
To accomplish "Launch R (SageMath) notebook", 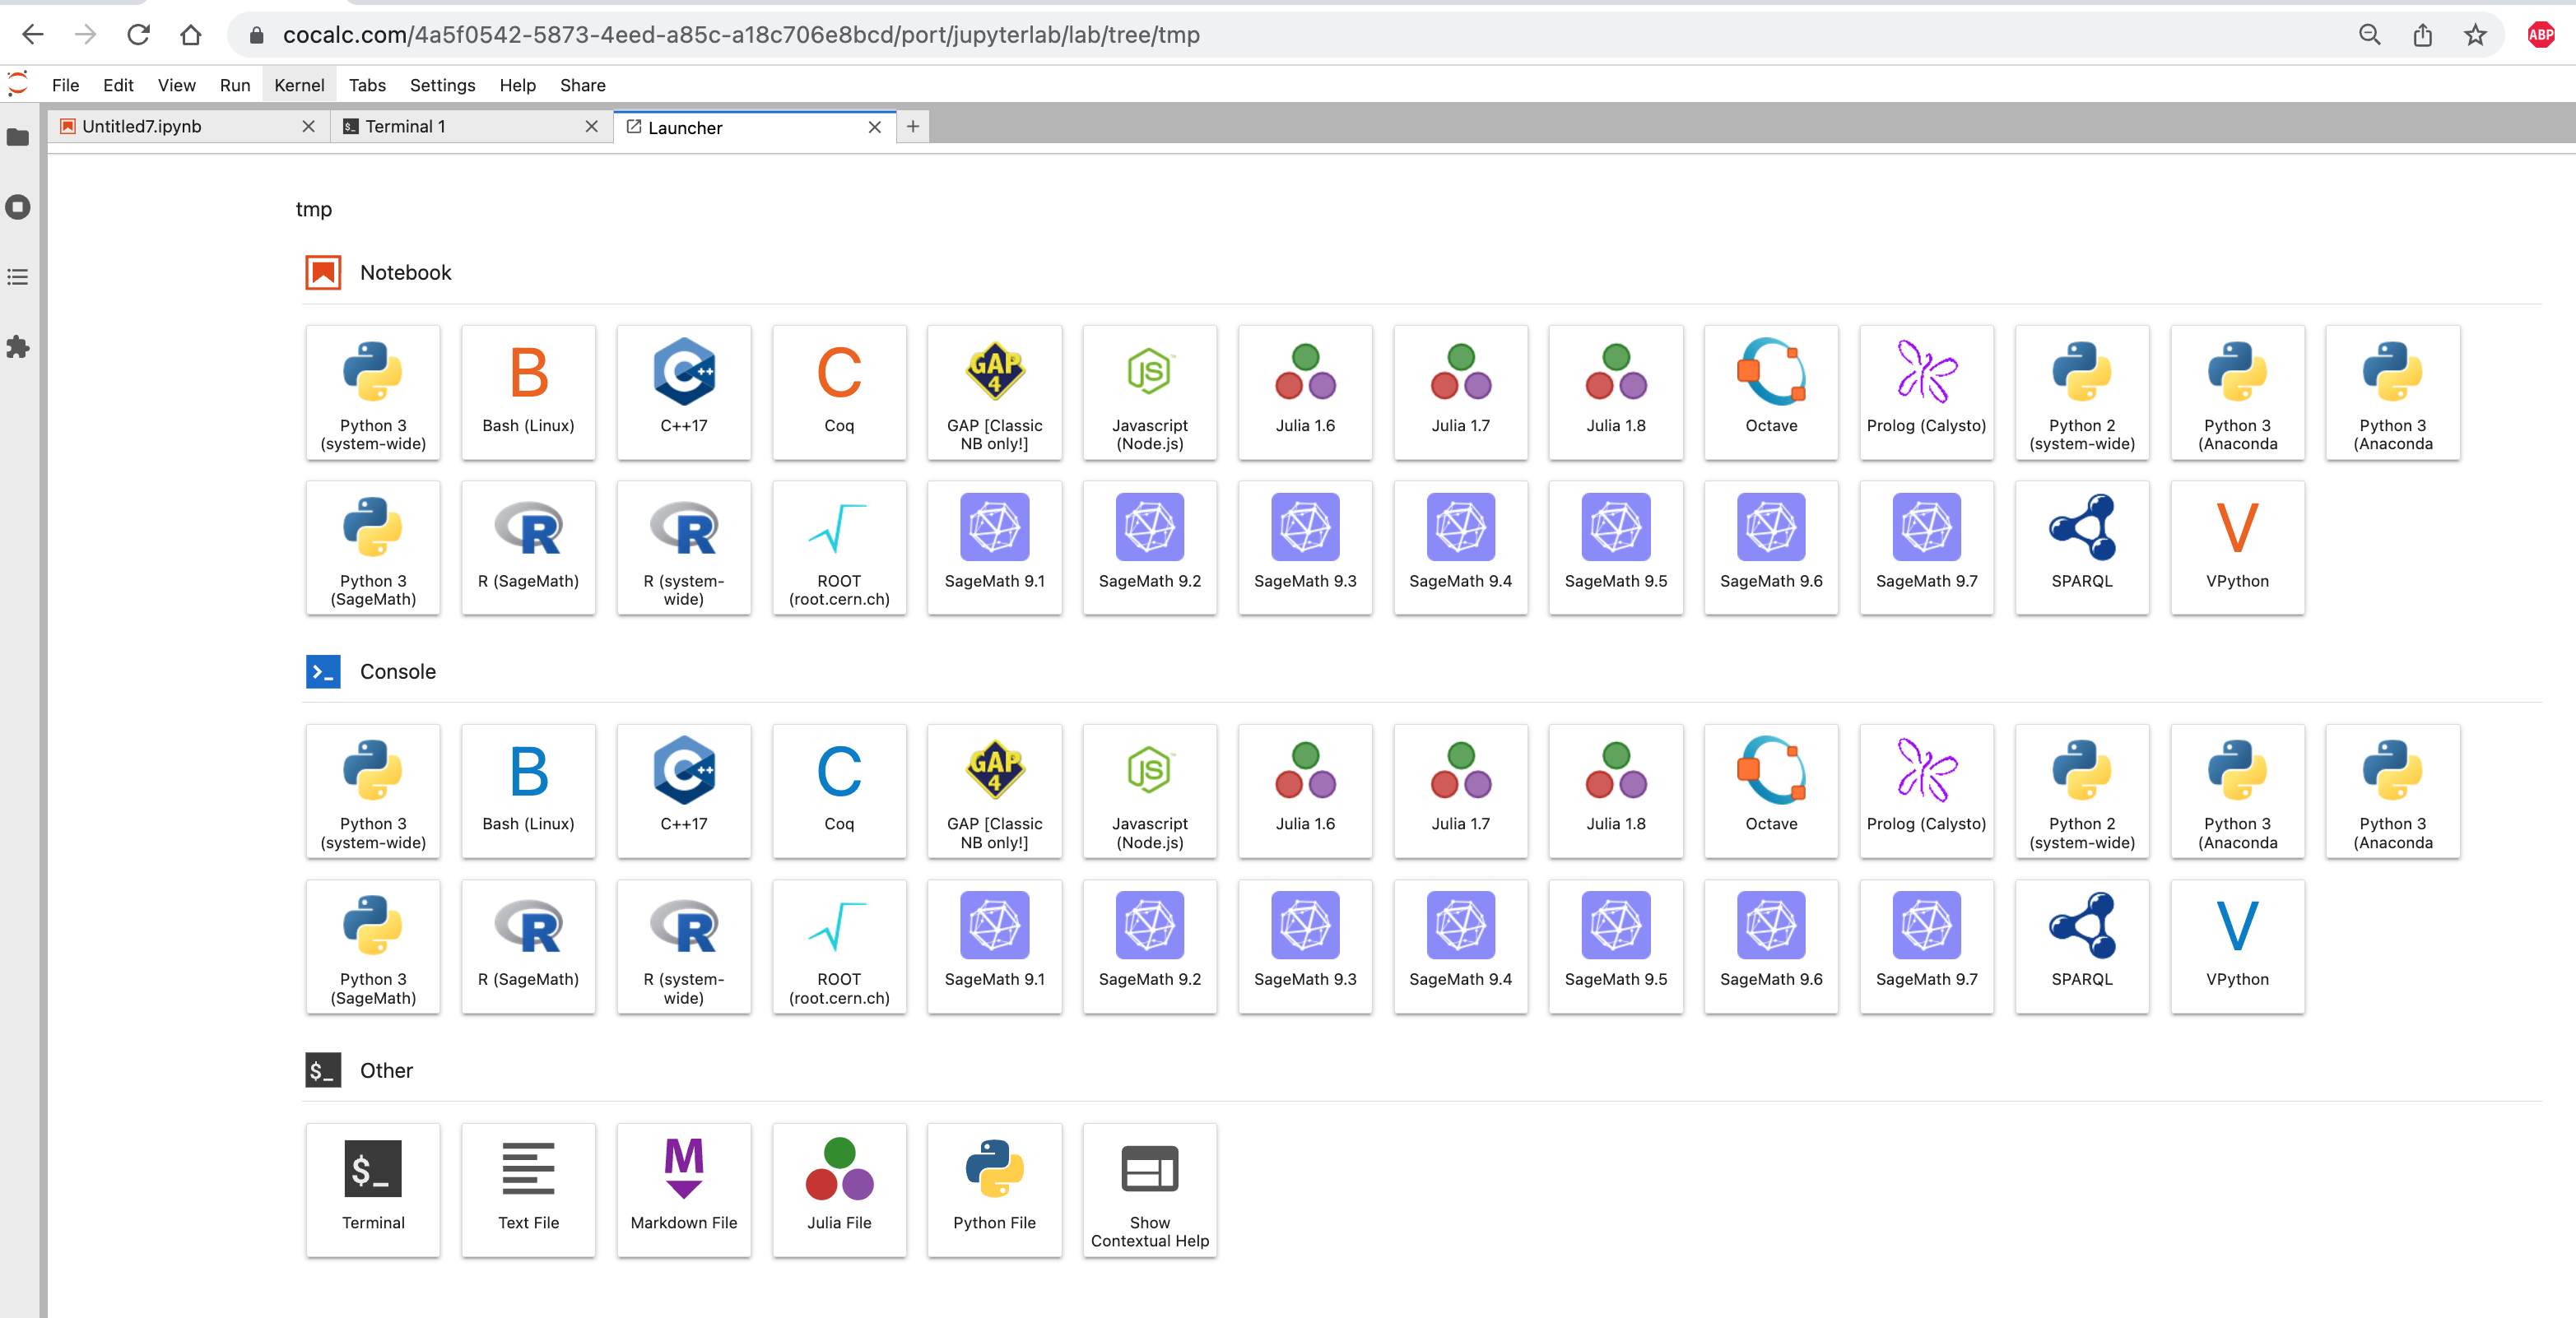I will [528, 548].
